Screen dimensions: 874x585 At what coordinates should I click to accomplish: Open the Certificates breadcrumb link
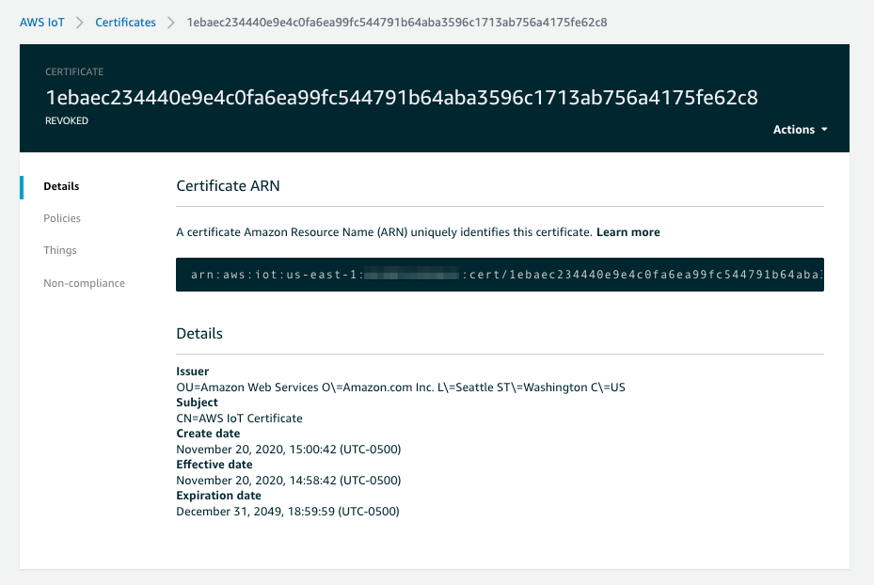[x=125, y=22]
